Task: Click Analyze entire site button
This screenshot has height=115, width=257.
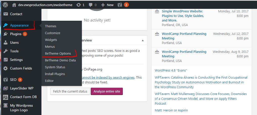Action: (107, 91)
